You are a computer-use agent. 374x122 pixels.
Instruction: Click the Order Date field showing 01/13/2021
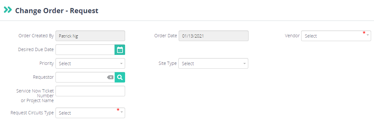(213, 36)
